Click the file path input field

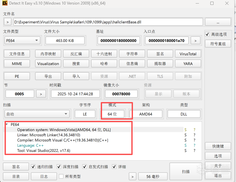(x=108, y=22)
